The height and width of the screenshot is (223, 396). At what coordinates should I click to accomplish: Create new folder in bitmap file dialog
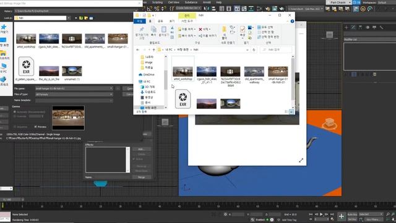coord(86,18)
